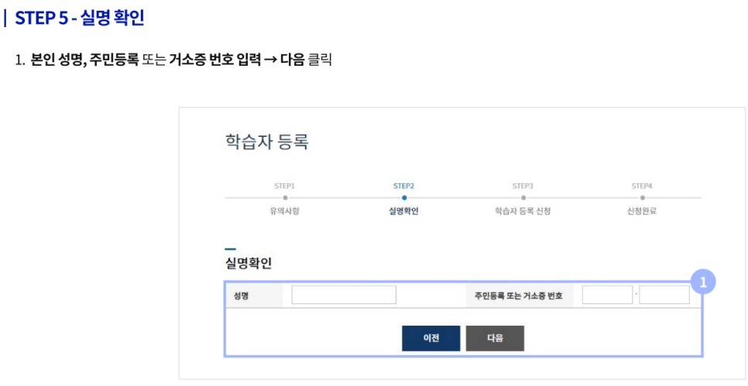Click the 주민등록 또는 거소증 번호 label
Viewport: 748px width, 386px height.
(518, 295)
